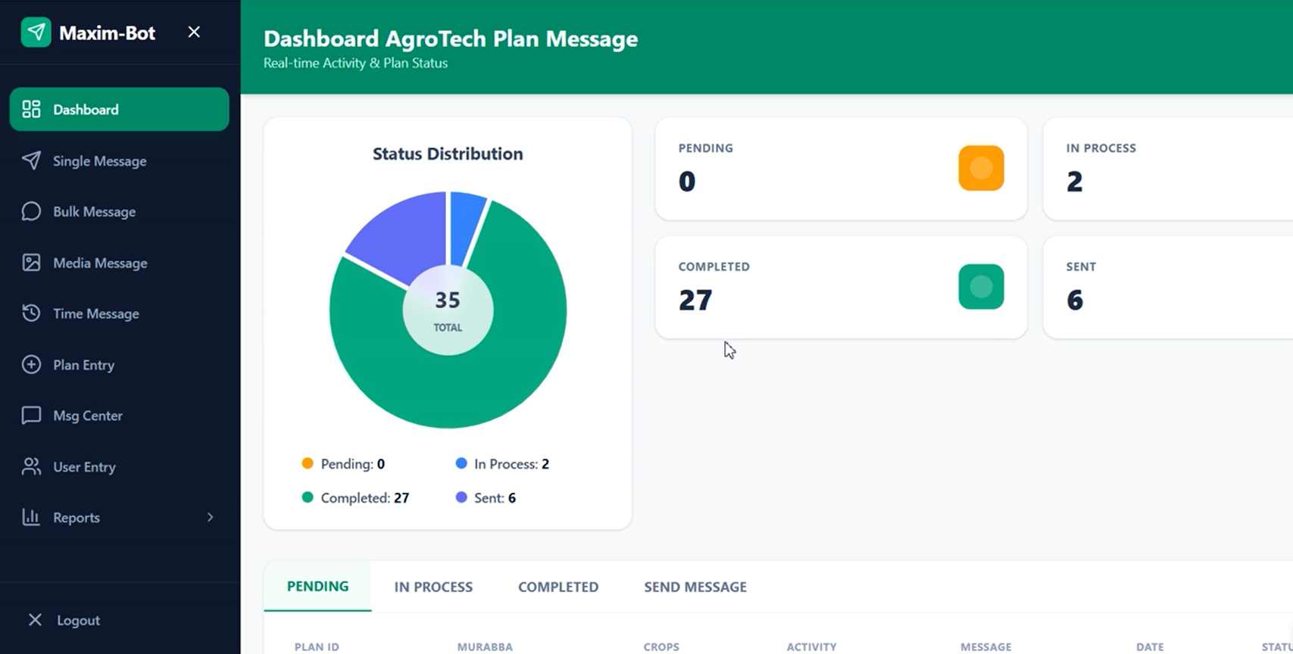Close the sidebar with the X icon
Screen dimensions: 1293x654
(194, 32)
